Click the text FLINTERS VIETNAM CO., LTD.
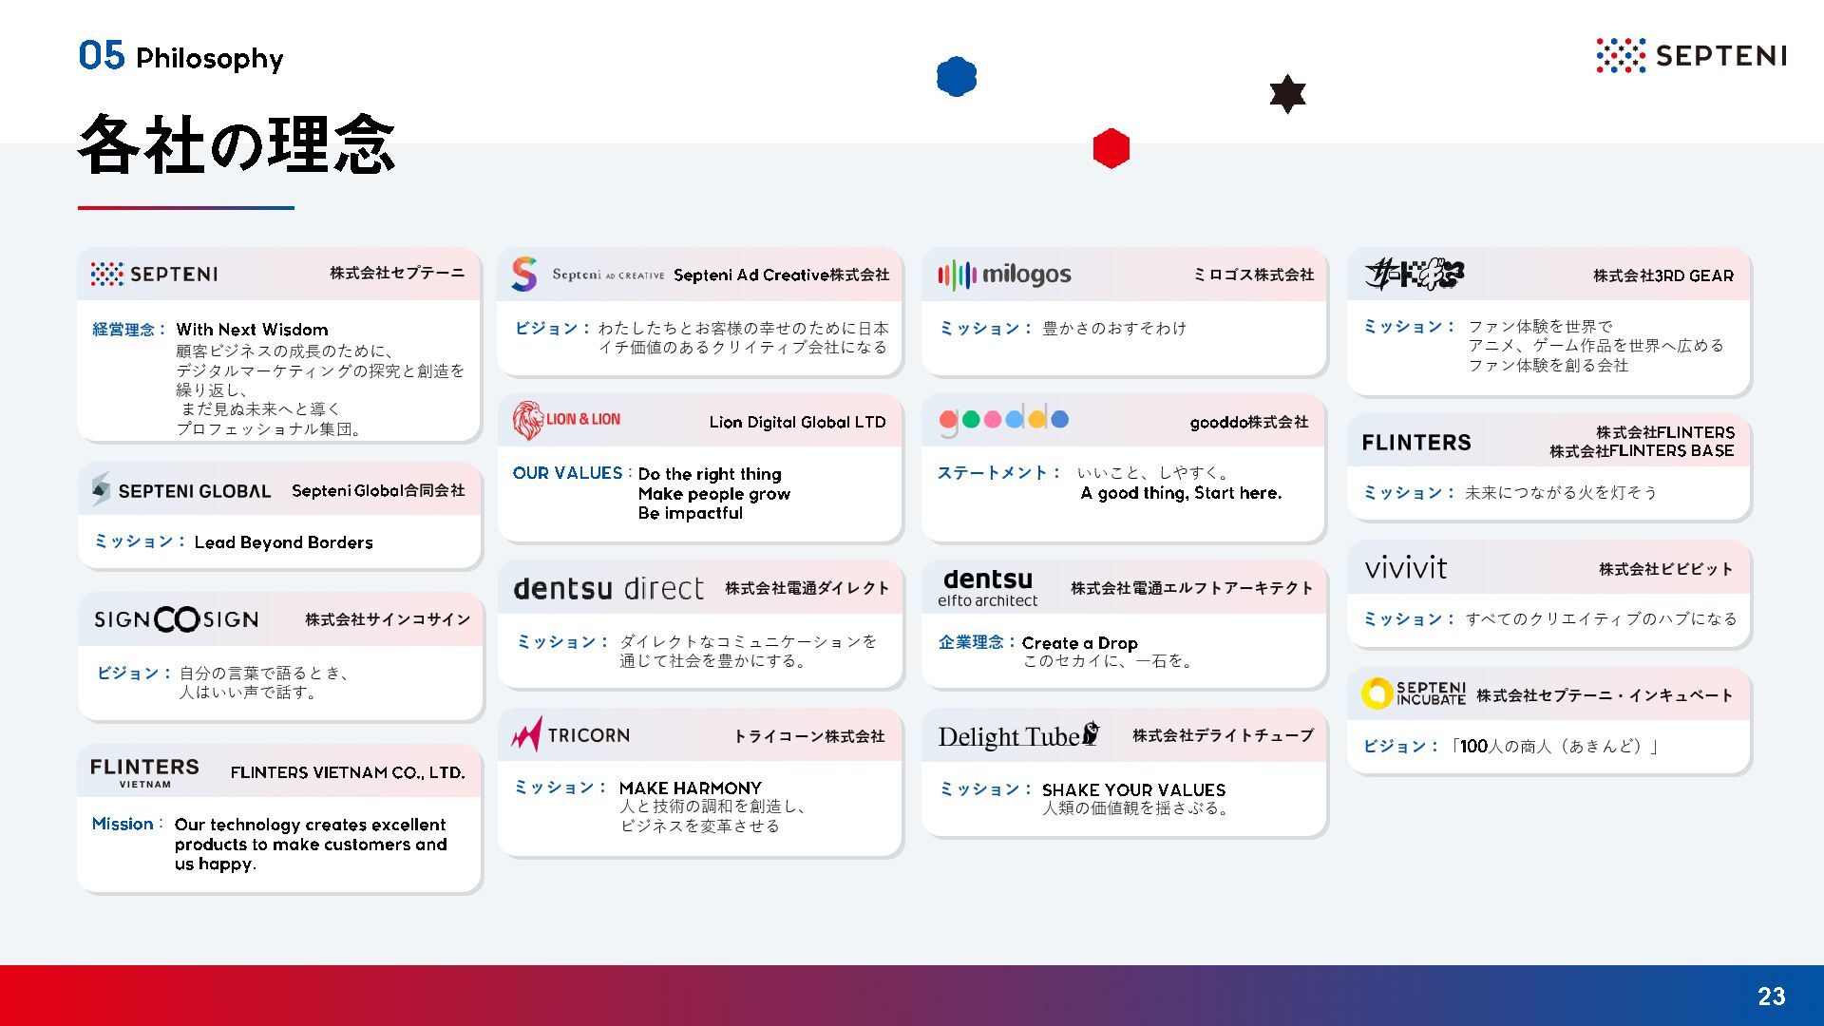 point(348,772)
